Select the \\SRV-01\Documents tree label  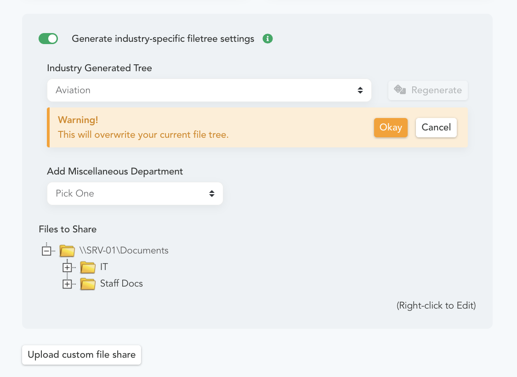124,250
